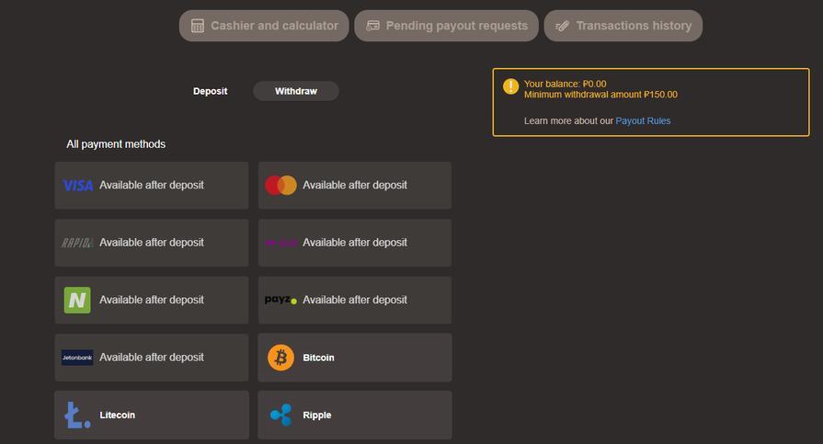This screenshot has height=444, width=823.
Task: Click the Payz payment logo
Action: [x=280, y=300]
